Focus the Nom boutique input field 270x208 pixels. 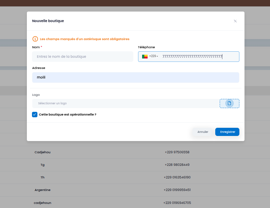pyautogui.click(x=83, y=57)
